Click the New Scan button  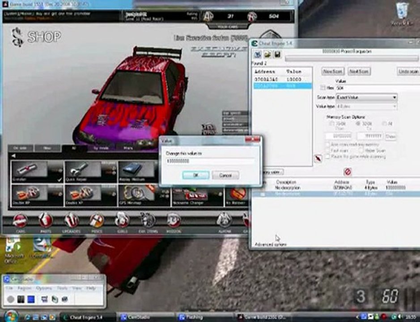click(x=333, y=71)
